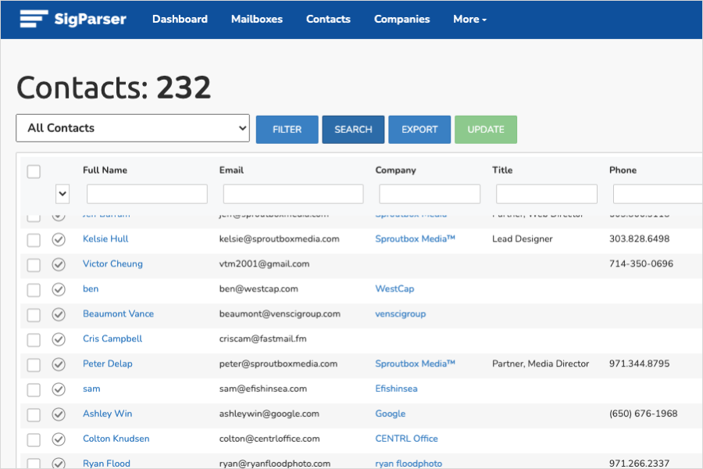
Task: Check the box for Ashley Win
Action: (x=34, y=415)
